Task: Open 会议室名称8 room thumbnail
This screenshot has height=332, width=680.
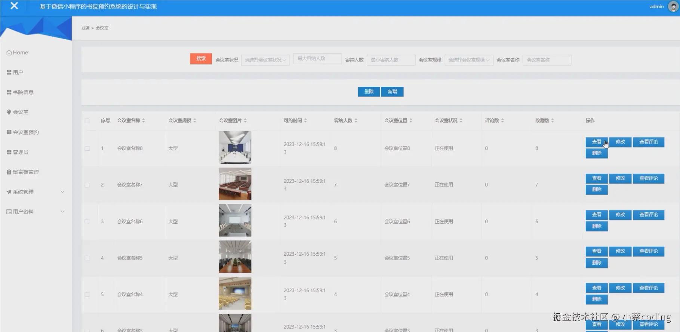Action: [x=235, y=147]
